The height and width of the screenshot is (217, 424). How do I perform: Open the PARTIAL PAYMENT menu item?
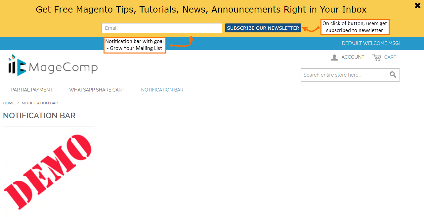click(x=32, y=90)
